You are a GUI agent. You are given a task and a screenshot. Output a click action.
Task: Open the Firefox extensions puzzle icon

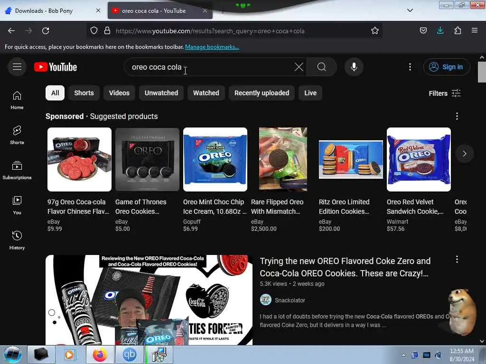tap(458, 31)
